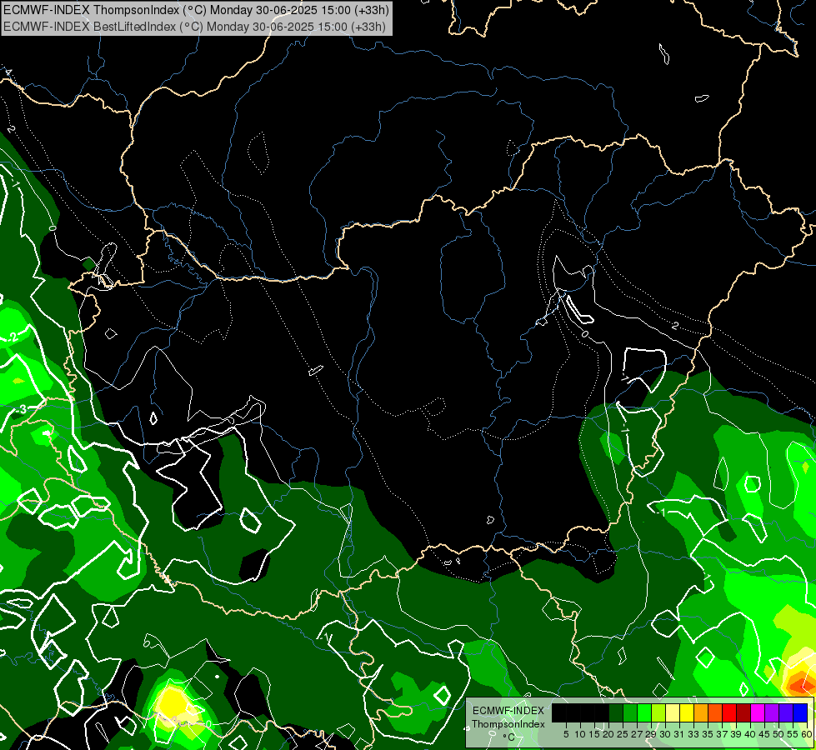This screenshot has height=750, width=816.
Task: Click the pure blue legend swatch
Action: pyautogui.click(x=798, y=712)
